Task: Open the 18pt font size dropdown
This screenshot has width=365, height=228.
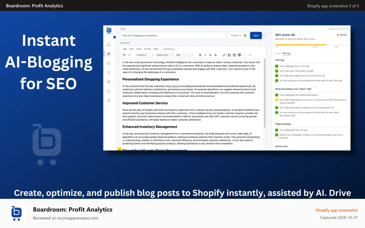Action: 184,55
